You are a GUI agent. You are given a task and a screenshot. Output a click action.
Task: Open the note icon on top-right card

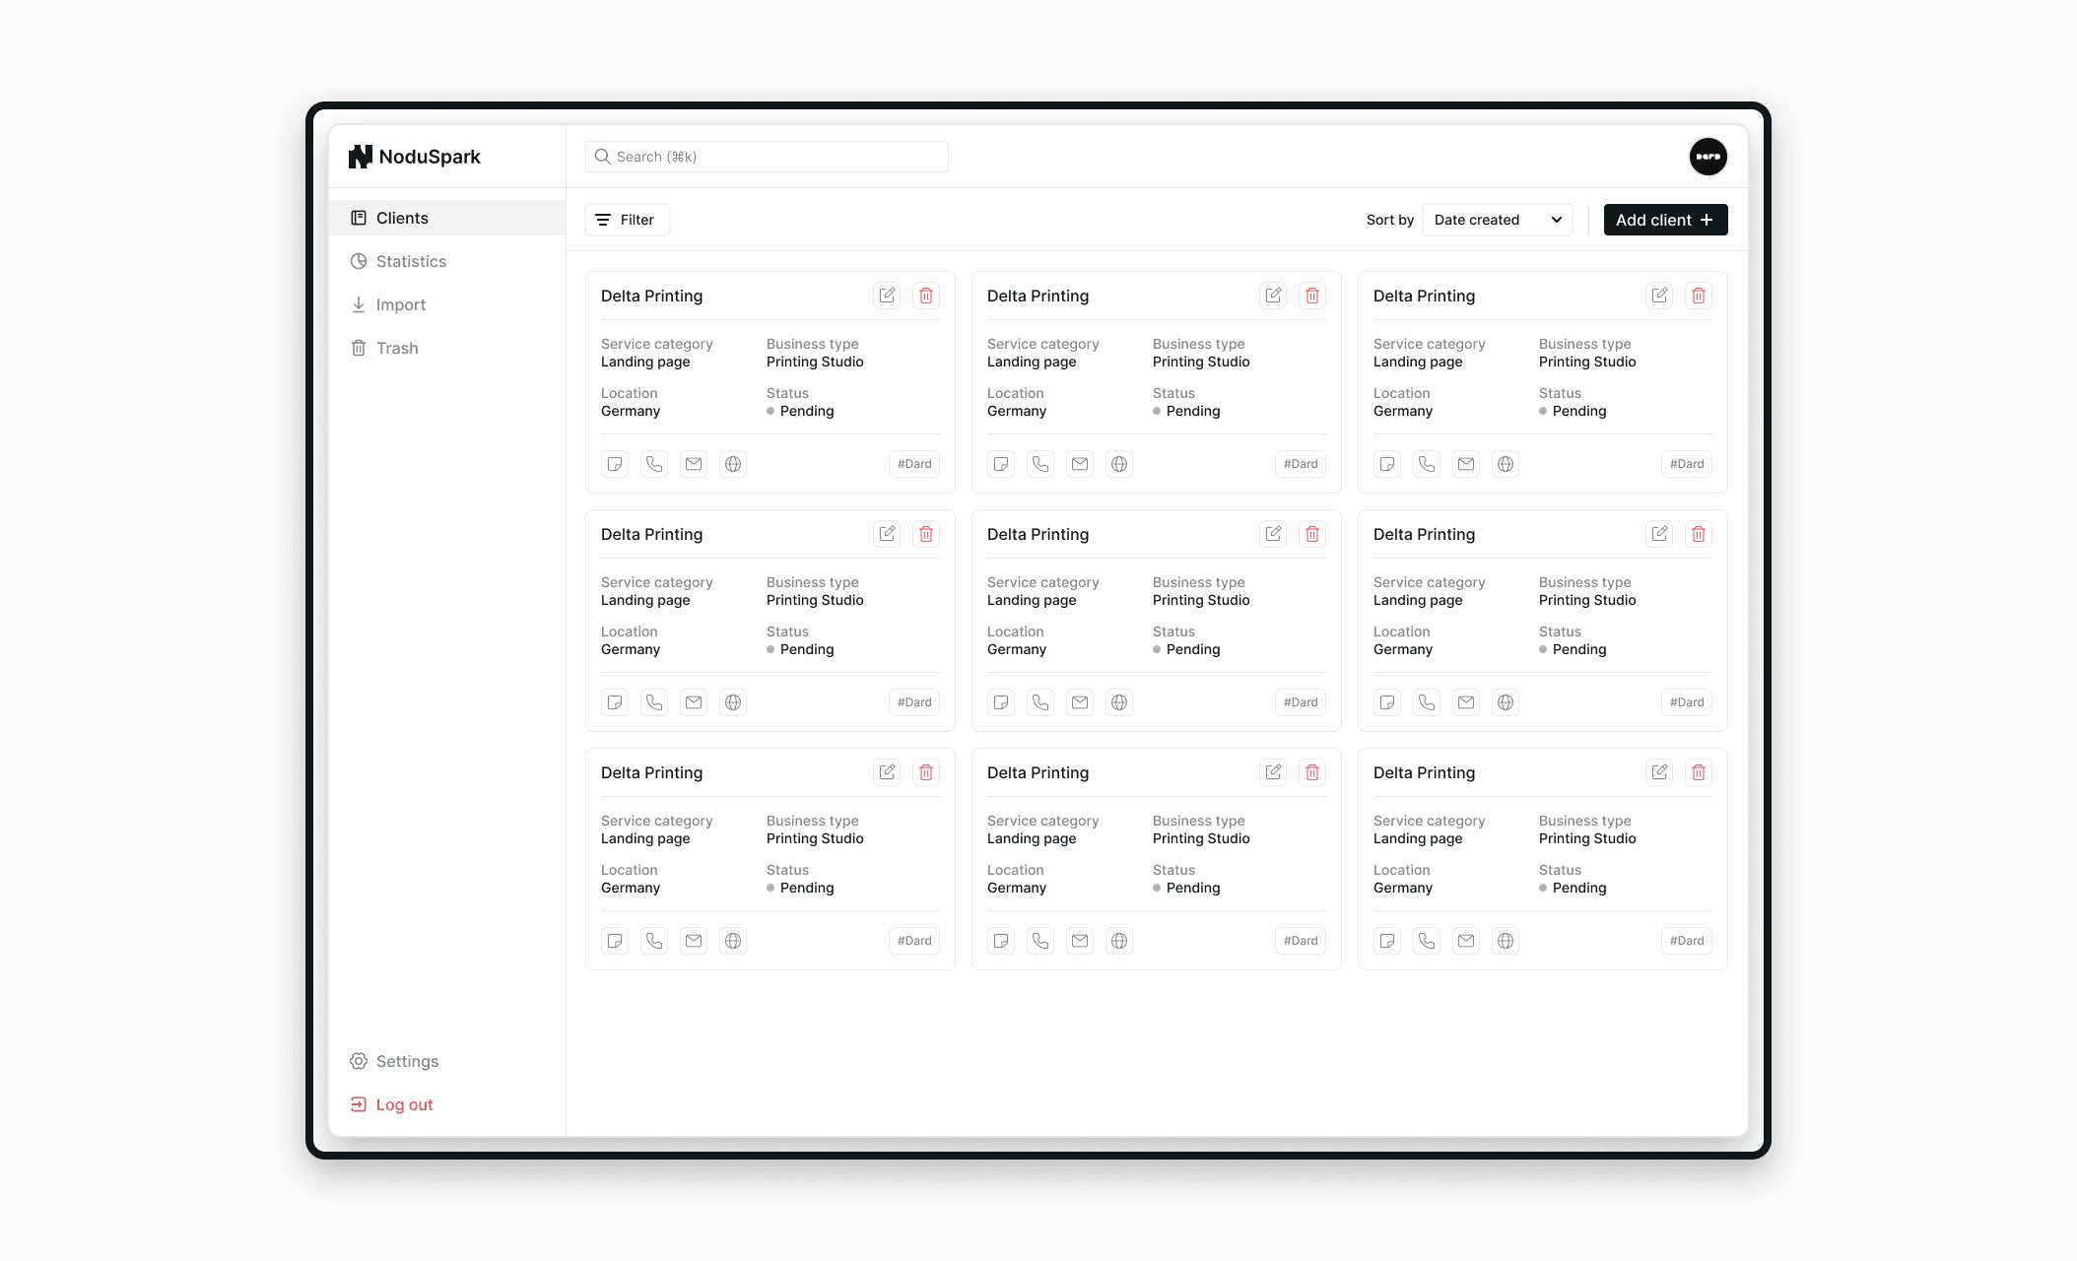[1387, 464]
